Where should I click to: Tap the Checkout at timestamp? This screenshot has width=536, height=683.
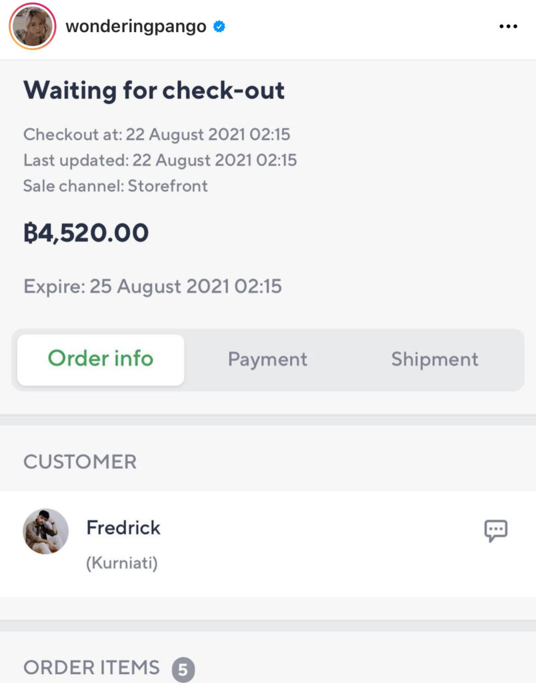tap(157, 134)
